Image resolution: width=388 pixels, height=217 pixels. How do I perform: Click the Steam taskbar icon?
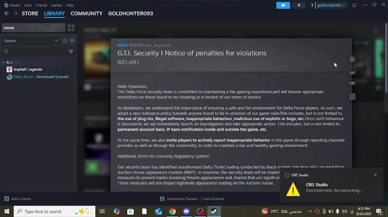point(214,211)
